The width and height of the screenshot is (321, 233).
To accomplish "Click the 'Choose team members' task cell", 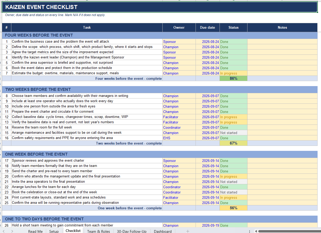I will (x=87, y=96).
